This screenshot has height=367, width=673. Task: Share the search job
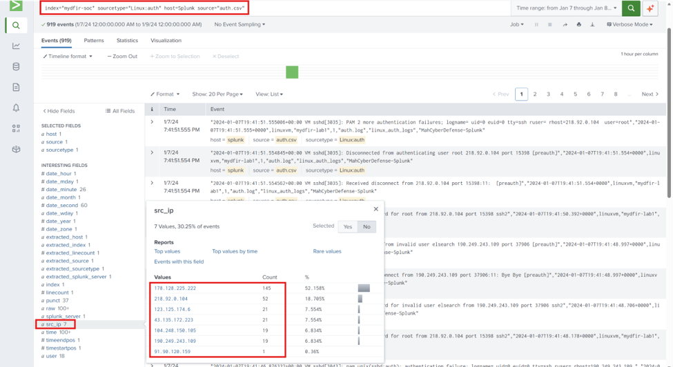[x=565, y=24]
